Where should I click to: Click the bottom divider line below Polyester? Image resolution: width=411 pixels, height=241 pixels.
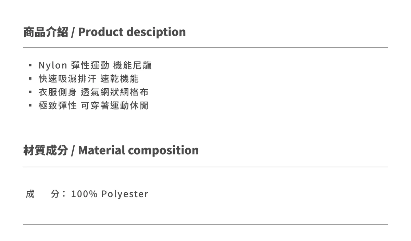[x=206, y=224]
